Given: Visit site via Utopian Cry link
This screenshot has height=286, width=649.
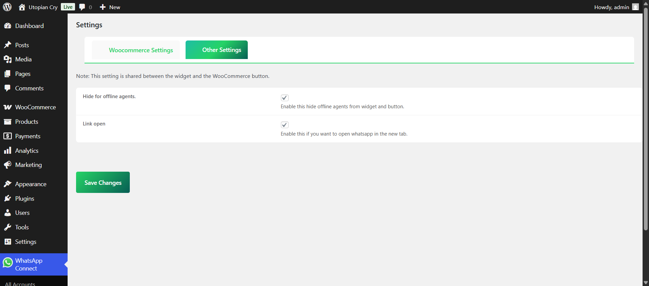Looking at the screenshot, I should point(43,7).
